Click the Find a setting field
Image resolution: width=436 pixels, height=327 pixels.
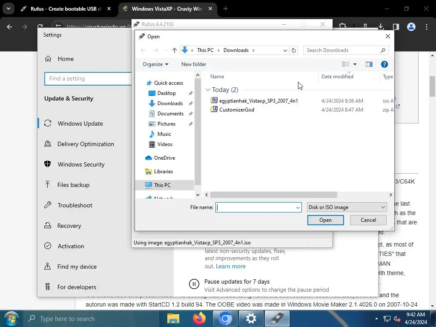click(x=88, y=79)
